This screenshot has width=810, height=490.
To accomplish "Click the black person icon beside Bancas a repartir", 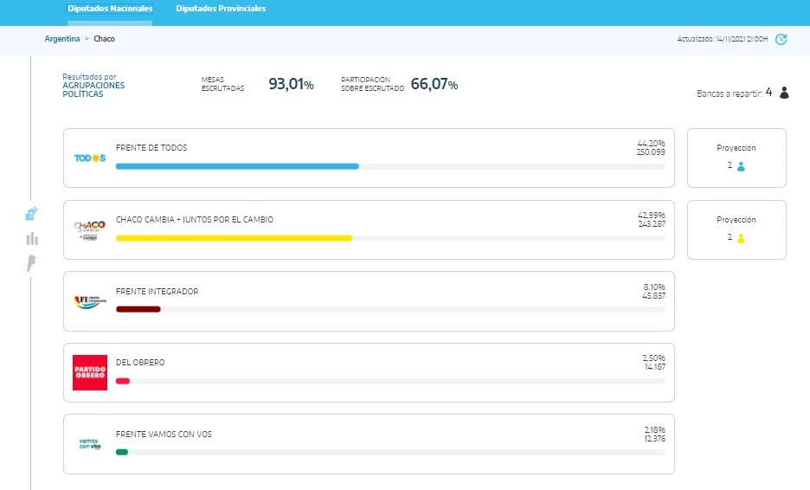I will [784, 93].
